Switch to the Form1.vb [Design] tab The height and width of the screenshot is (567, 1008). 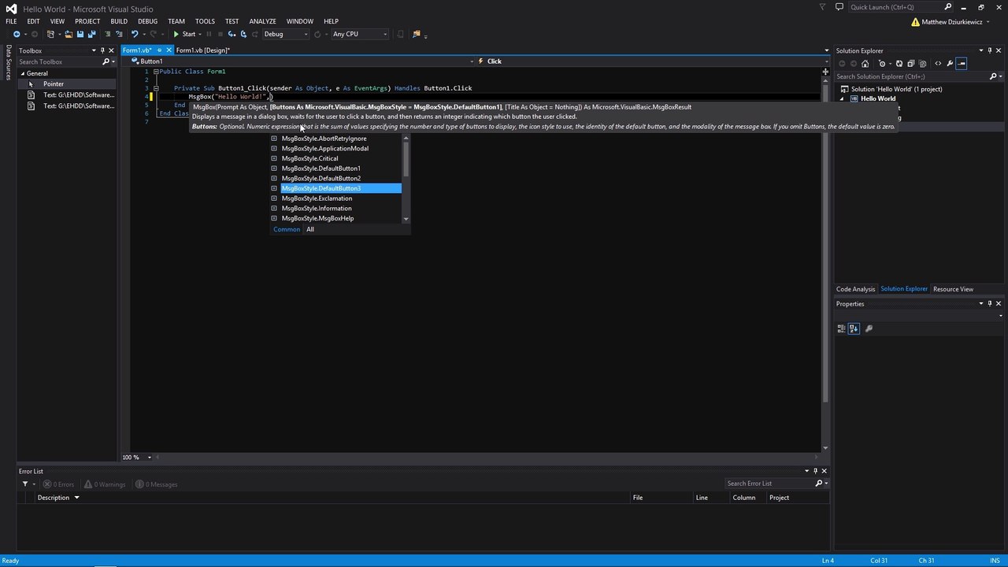(202, 50)
